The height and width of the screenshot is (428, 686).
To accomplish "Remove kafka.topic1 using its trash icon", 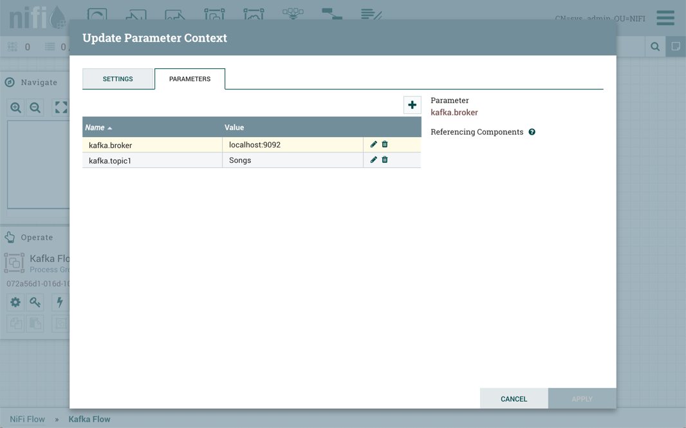I will point(385,160).
